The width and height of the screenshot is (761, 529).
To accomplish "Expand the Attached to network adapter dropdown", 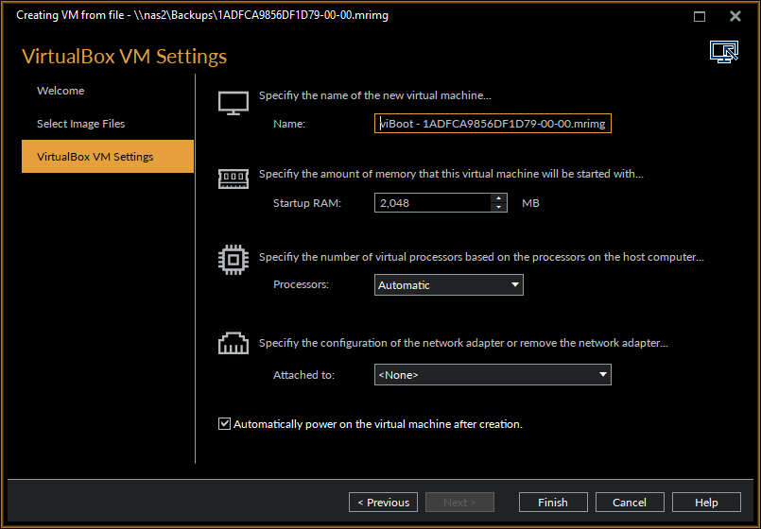I will 493,375.
